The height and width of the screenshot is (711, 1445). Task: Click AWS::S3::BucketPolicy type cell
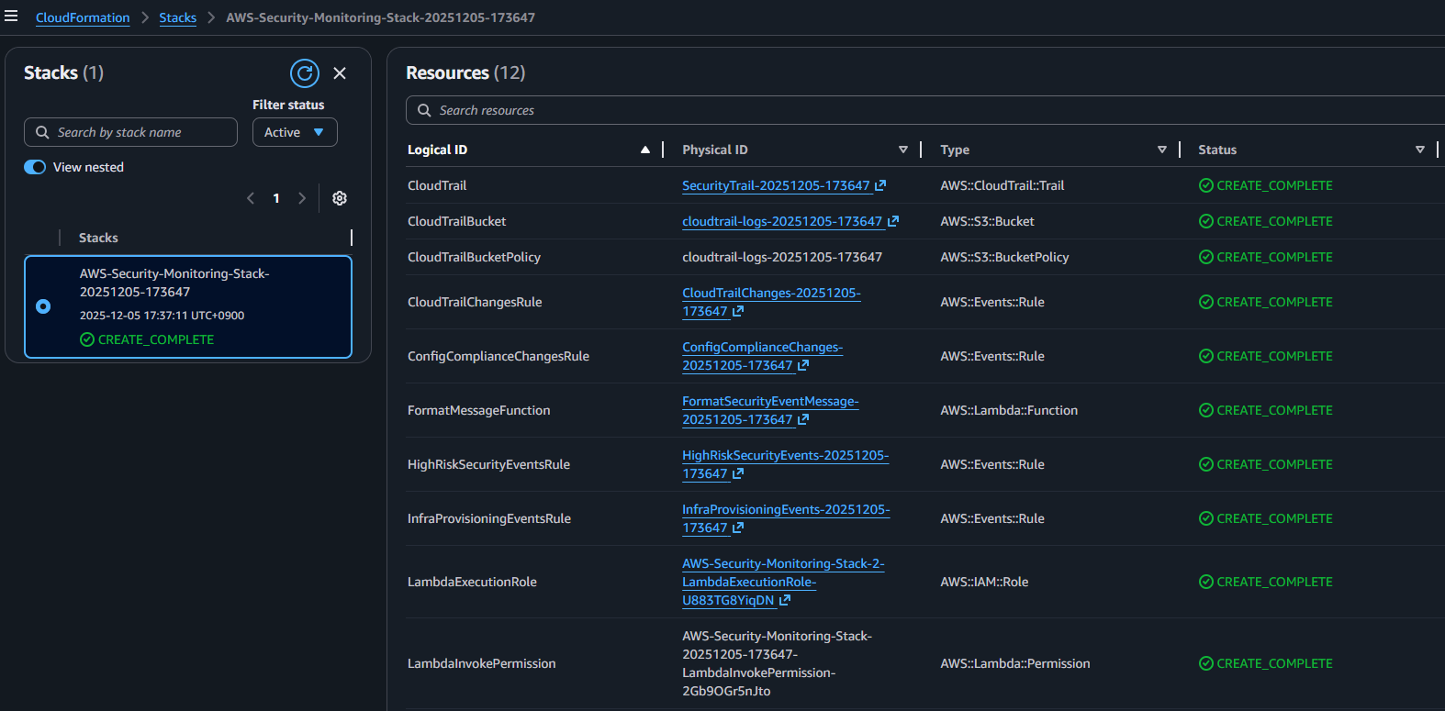[1004, 257]
